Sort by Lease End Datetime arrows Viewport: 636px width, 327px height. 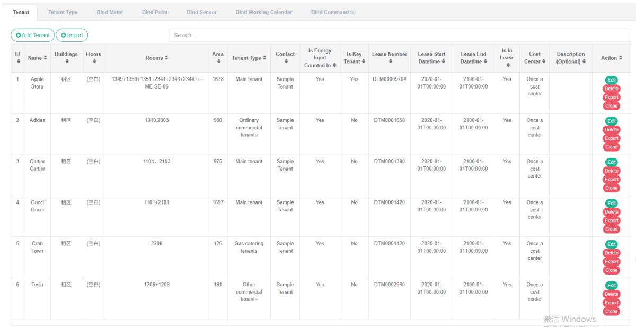[485, 62]
